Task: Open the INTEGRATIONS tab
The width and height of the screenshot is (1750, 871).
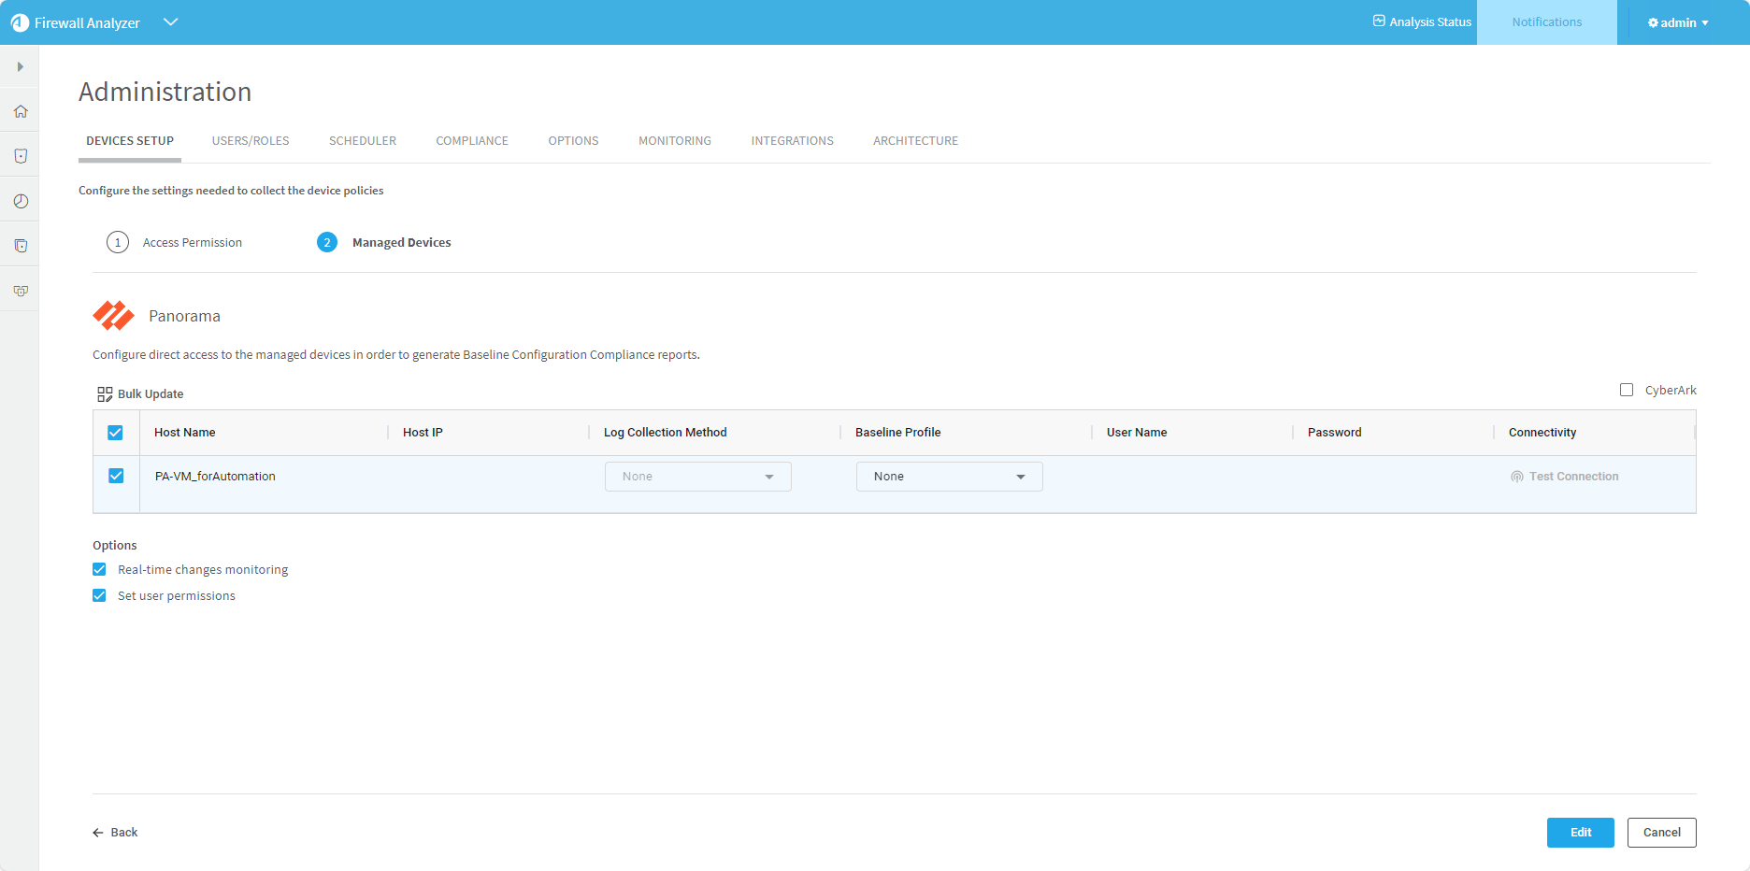Action: click(x=792, y=141)
